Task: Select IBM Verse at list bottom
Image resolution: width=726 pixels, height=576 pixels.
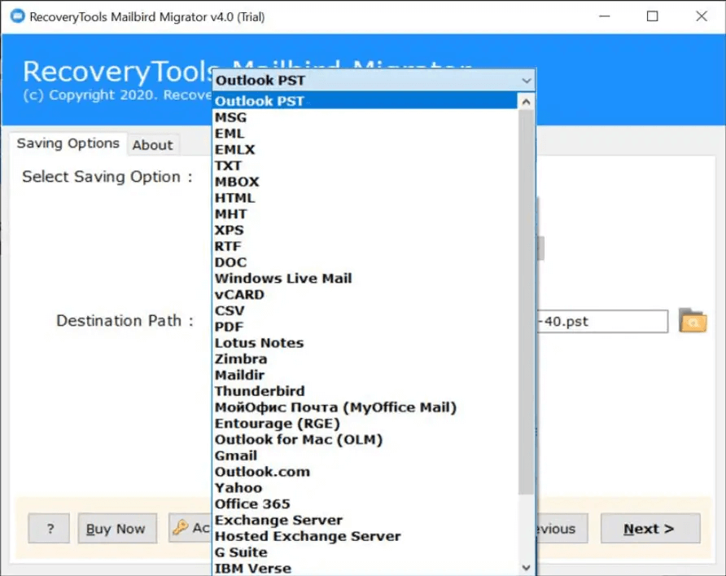Action: tap(253, 568)
